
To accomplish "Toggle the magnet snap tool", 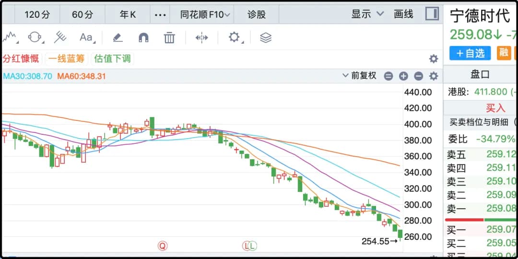I will tap(143, 38).
